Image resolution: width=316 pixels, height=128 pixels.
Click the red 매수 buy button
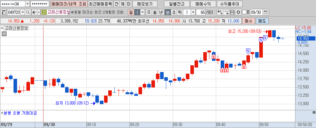248,21
